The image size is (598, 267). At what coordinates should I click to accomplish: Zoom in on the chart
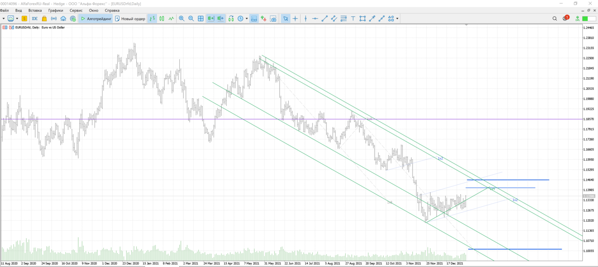182,19
